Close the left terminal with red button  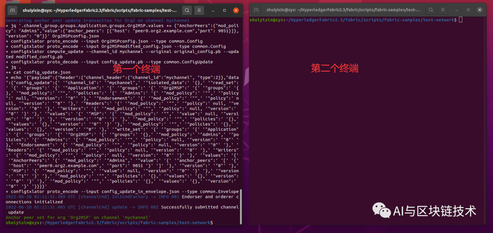[x=236, y=10]
